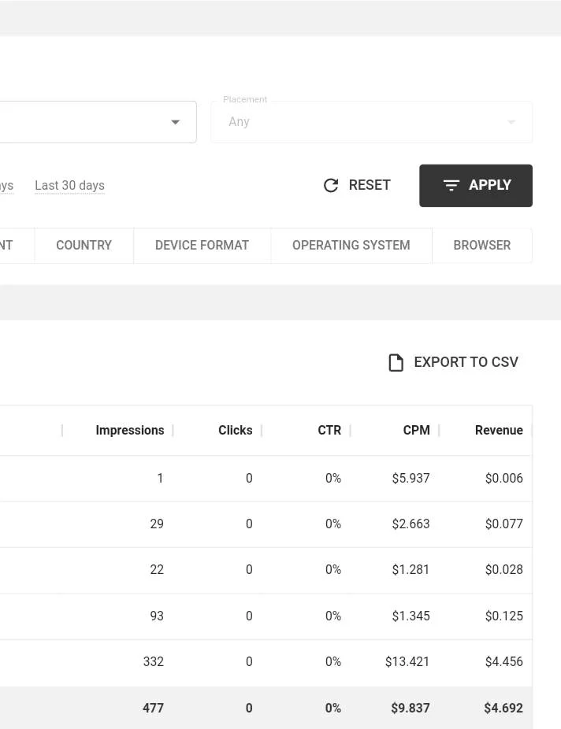Viewport: 561px width, 729px height.
Task: Click impressions value 29
Action: coord(157,524)
